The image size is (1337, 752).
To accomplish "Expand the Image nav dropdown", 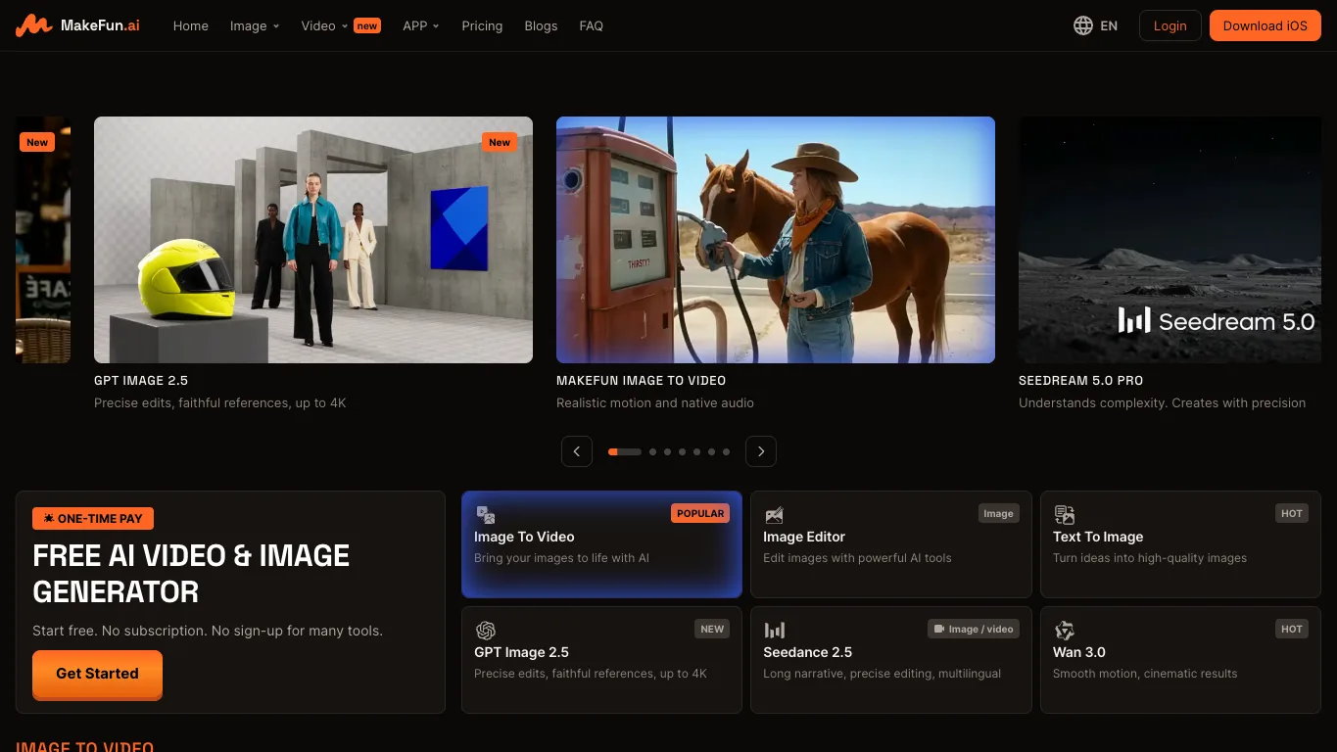I will pyautogui.click(x=255, y=26).
